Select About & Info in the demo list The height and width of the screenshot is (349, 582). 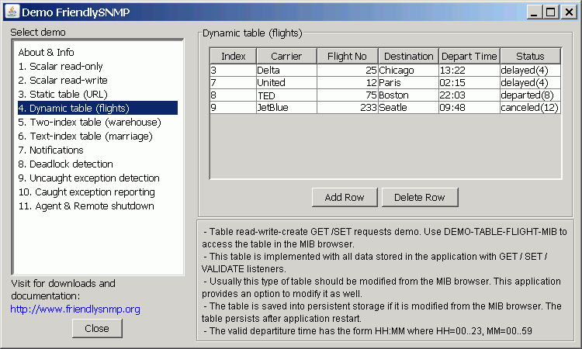[x=98, y=52]
